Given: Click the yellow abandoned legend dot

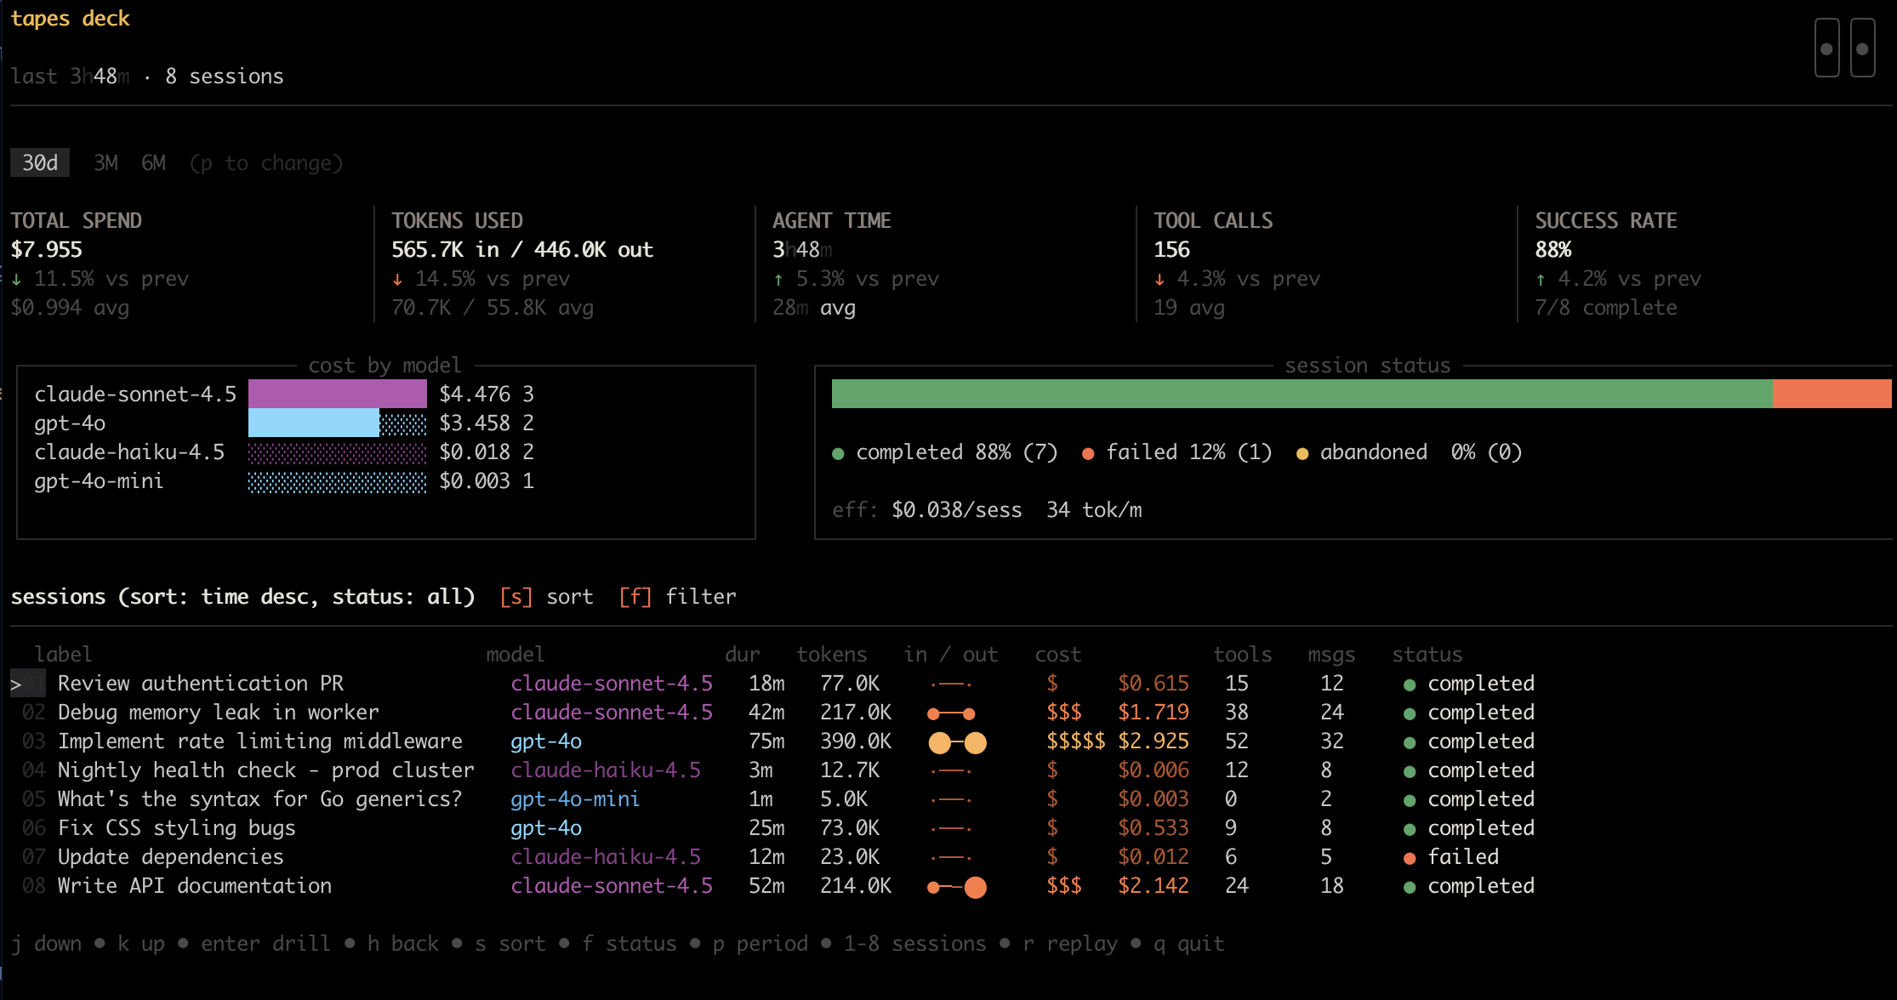Looking at the screenshot, I should pyautogui.click(x=1302, y=454).
